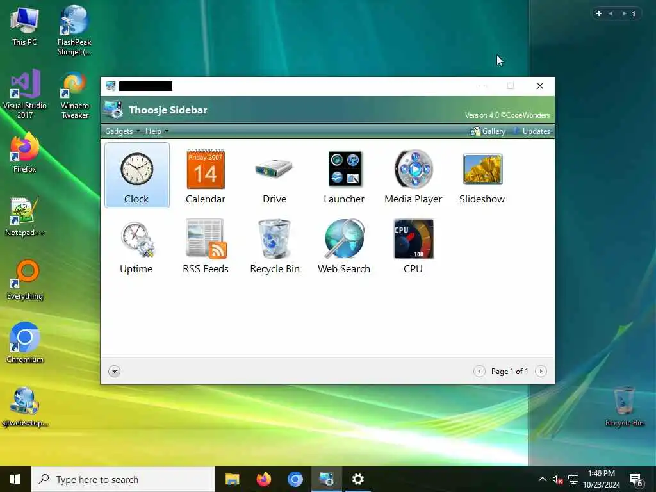
Task: Click the network tray icon
Action: (573, 479)
